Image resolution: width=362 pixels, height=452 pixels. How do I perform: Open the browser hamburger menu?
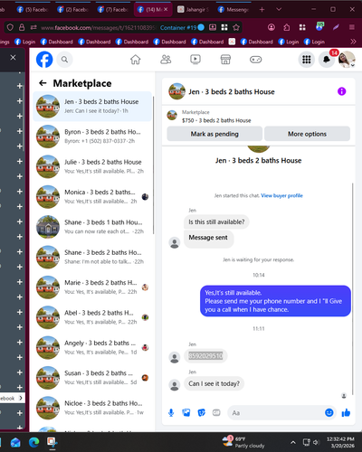coord(352,28)
